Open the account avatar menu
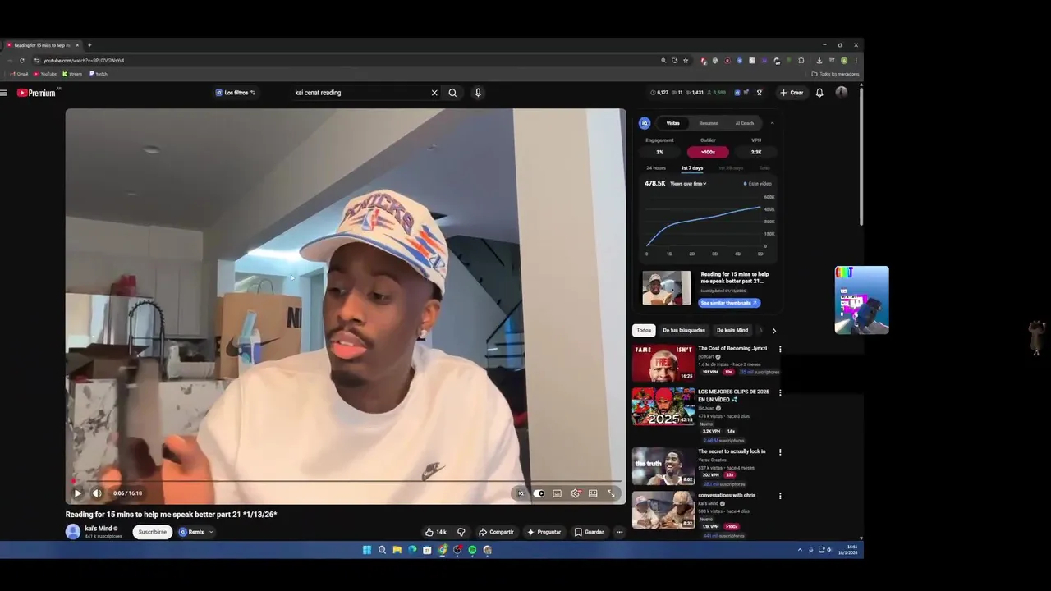Viewport: 1051px width, 591px height. point(842,93)
